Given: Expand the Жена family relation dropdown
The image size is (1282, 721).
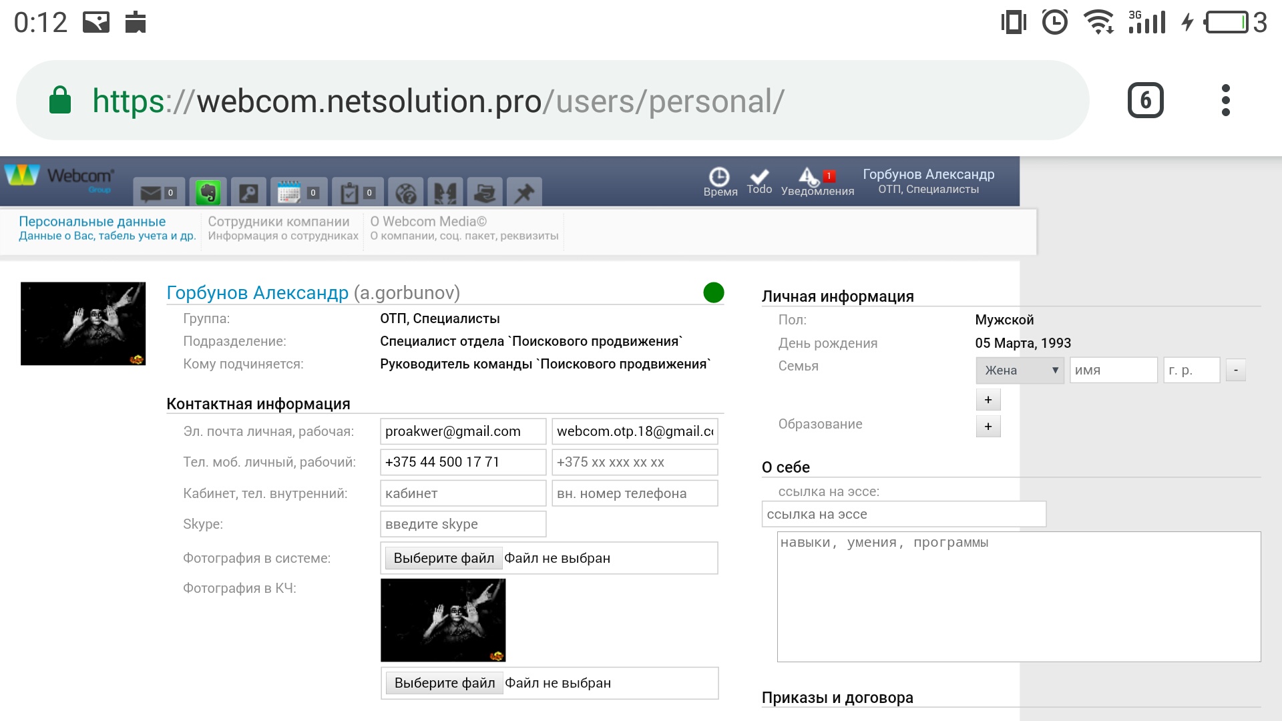Looking at the screenshot, I should coord(1020,370).
